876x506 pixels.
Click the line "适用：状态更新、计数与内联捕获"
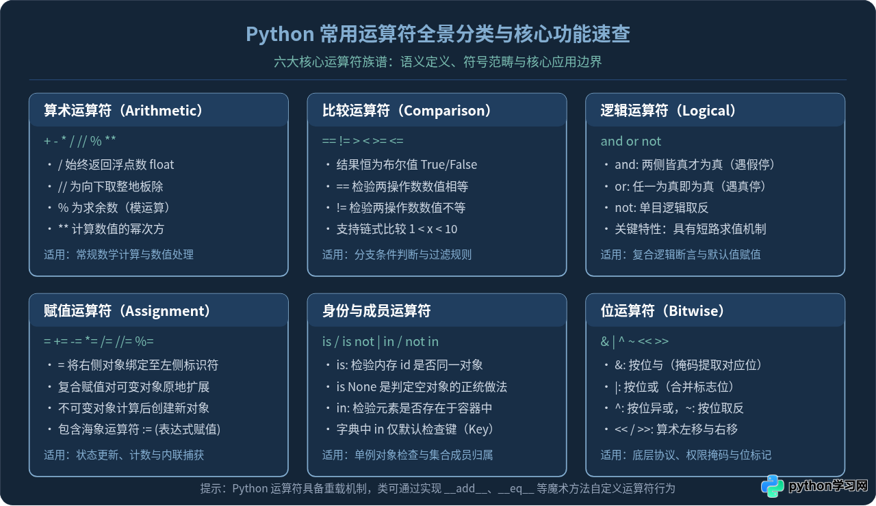pos(124,455)
